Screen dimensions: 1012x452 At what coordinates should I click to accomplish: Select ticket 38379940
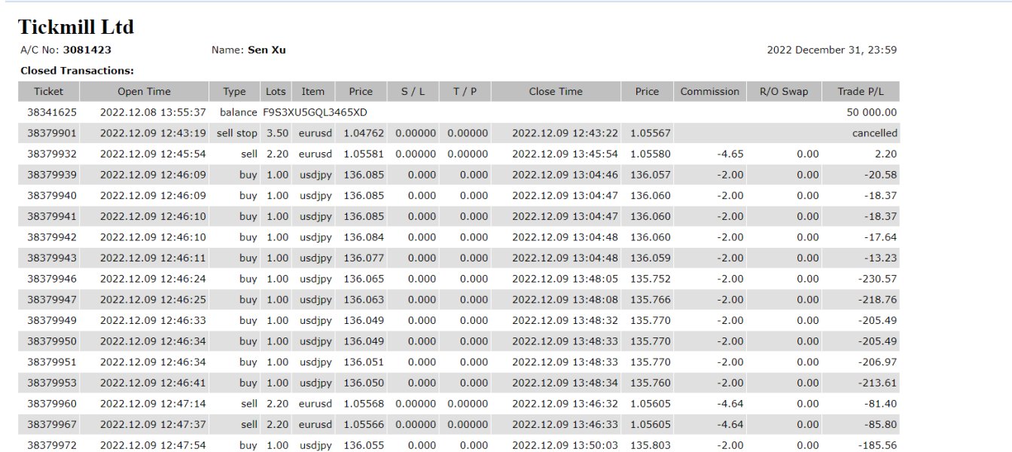tap(51, 196)
